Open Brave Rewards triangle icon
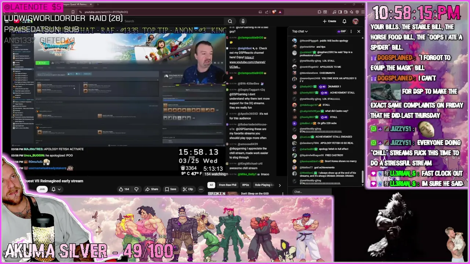Viewport: 470px width, 264px height. click(x=280, y=12)
